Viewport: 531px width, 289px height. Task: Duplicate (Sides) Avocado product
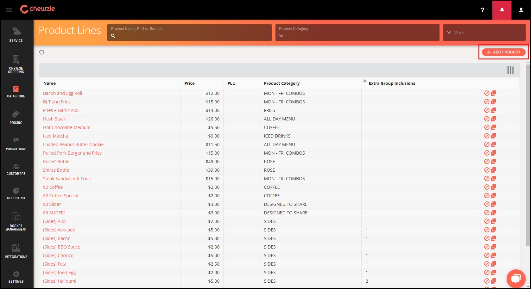click(x=493, y=230)
